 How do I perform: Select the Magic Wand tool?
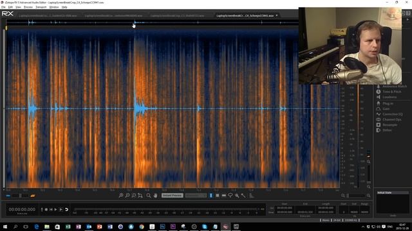tap(243, 195)
